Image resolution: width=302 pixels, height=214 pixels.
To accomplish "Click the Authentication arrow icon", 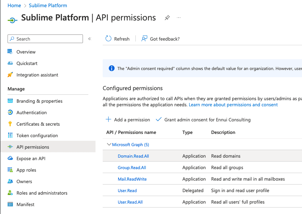I will (x=10, y=112).
